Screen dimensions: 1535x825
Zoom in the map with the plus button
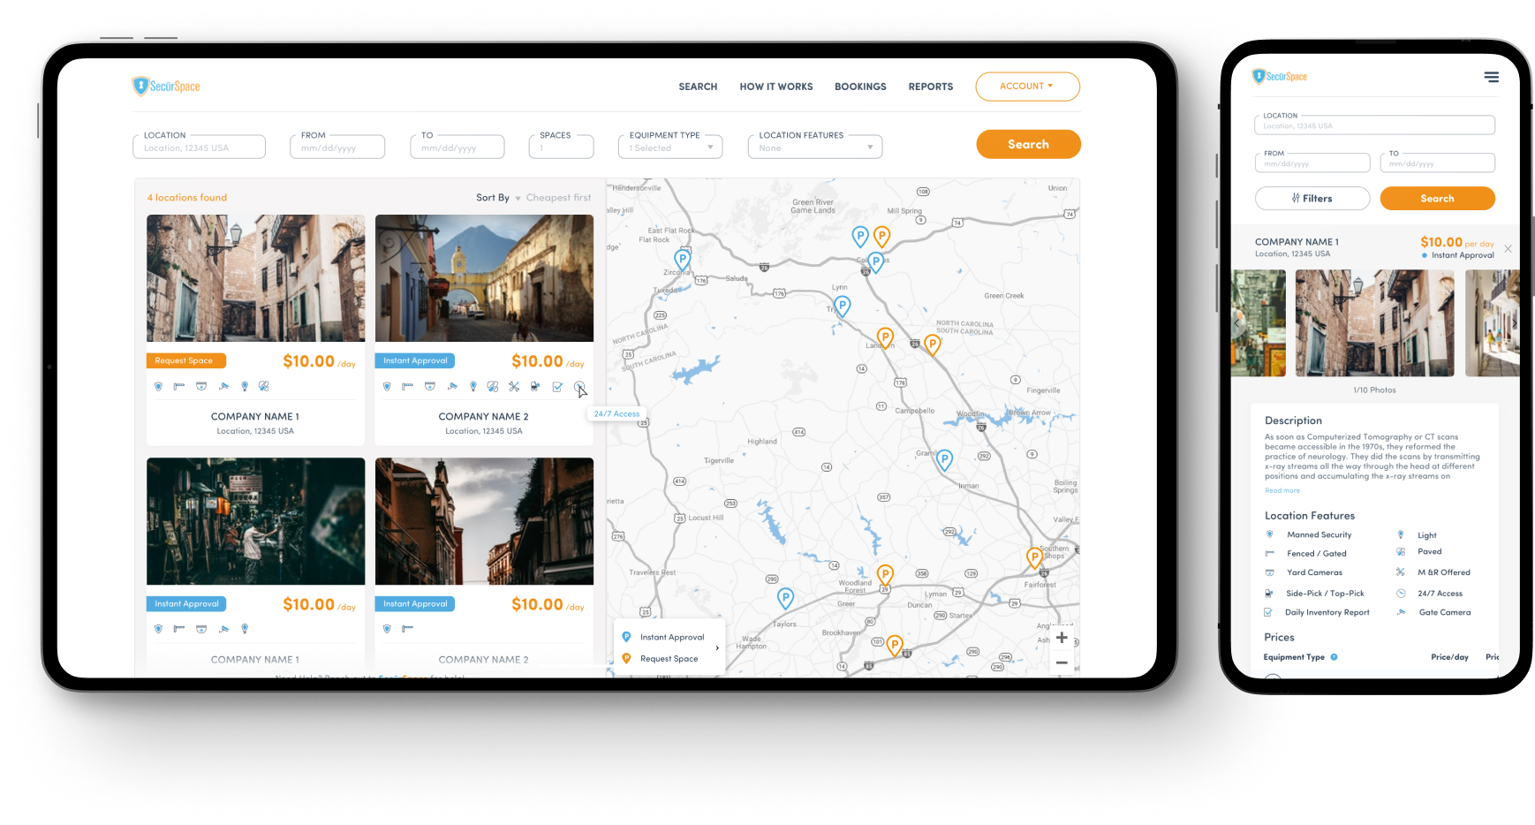pyautogui.click(x=1062, y=638)
